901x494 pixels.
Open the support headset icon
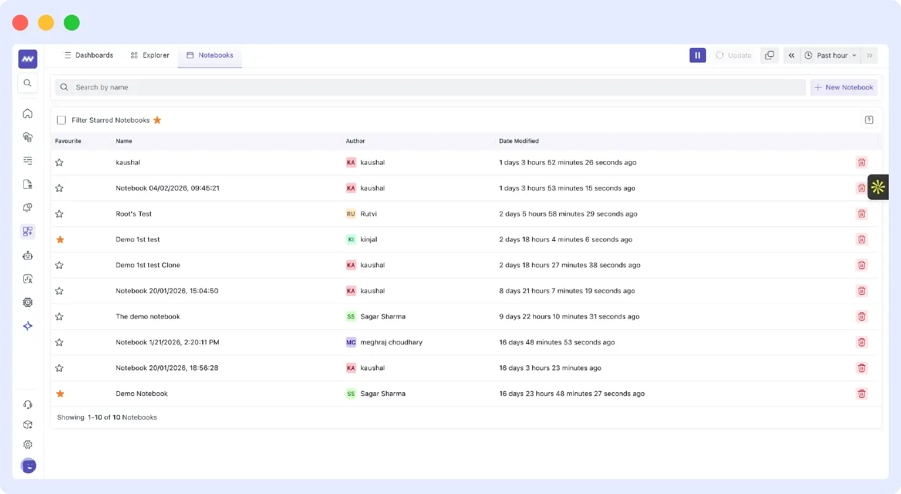coord(28,405)
